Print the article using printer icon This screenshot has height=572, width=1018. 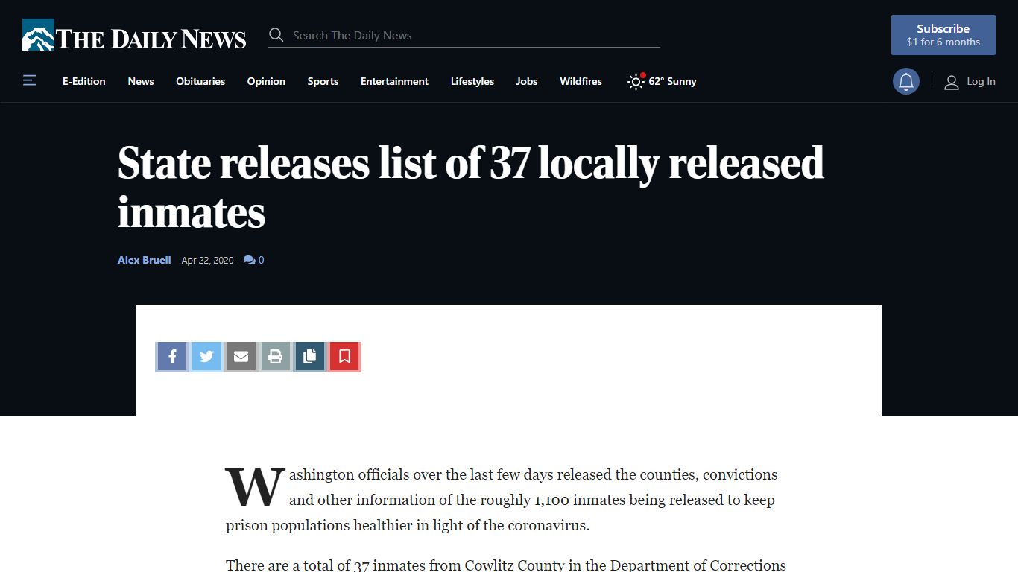(275, 357)
